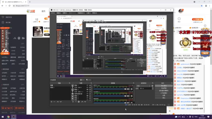Adjust the 台式音响 2 volume slider

110,96
